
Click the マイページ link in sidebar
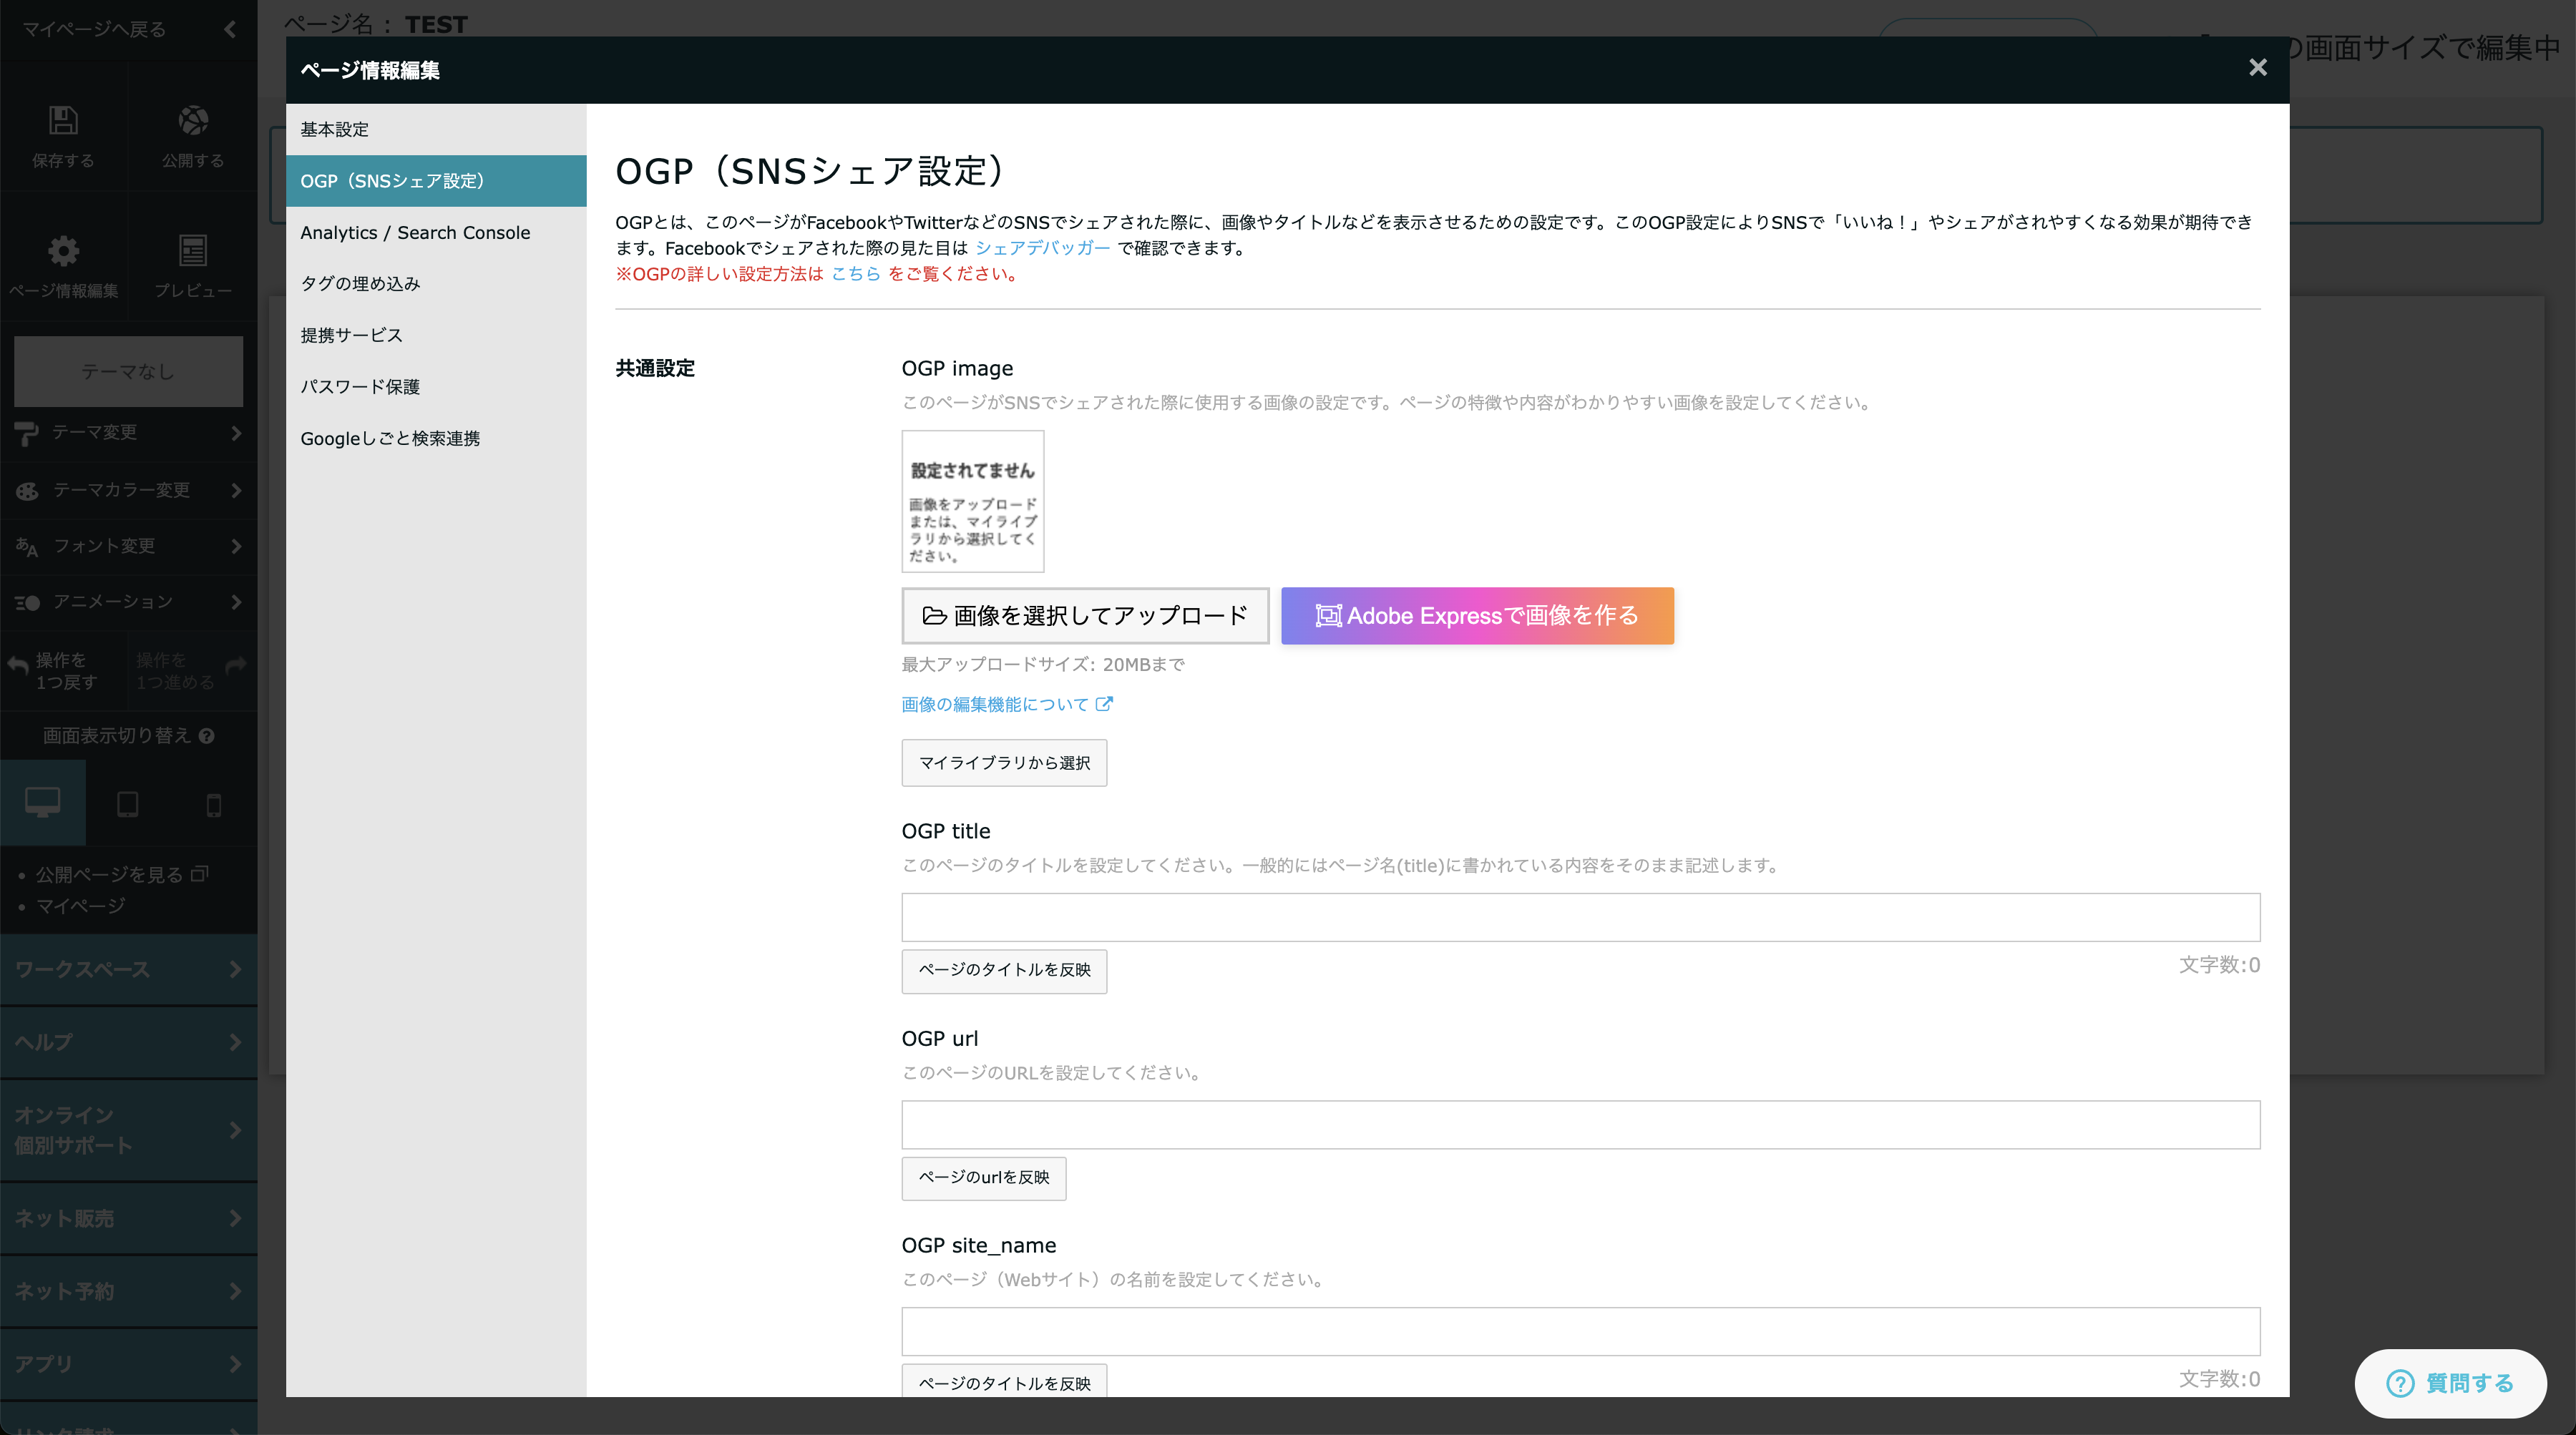(81, 906)
